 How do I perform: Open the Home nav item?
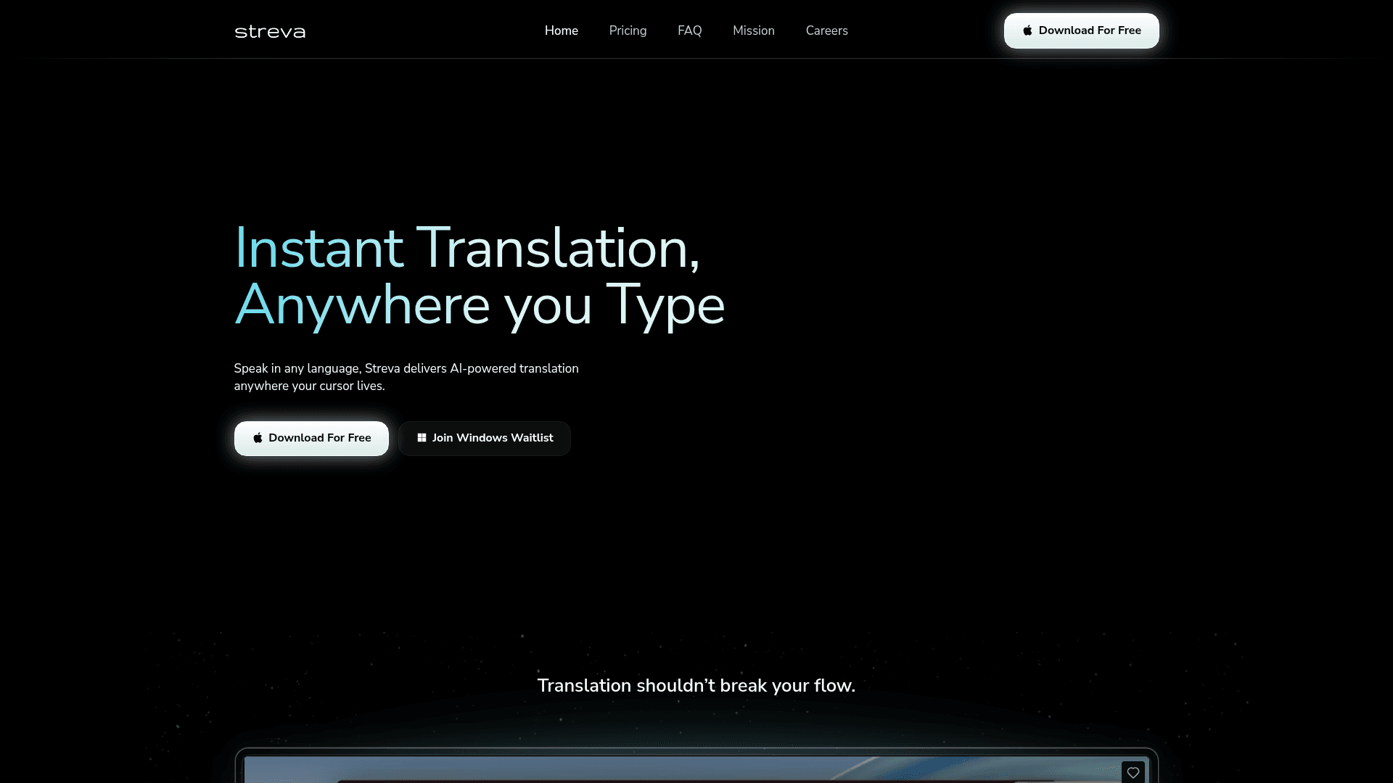tap(561, 30)
